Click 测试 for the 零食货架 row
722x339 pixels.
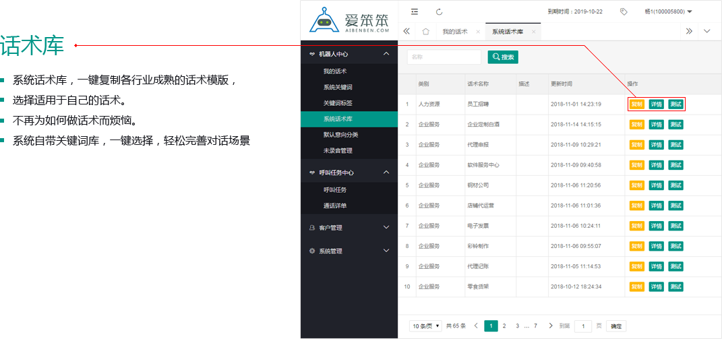(675, 287)
